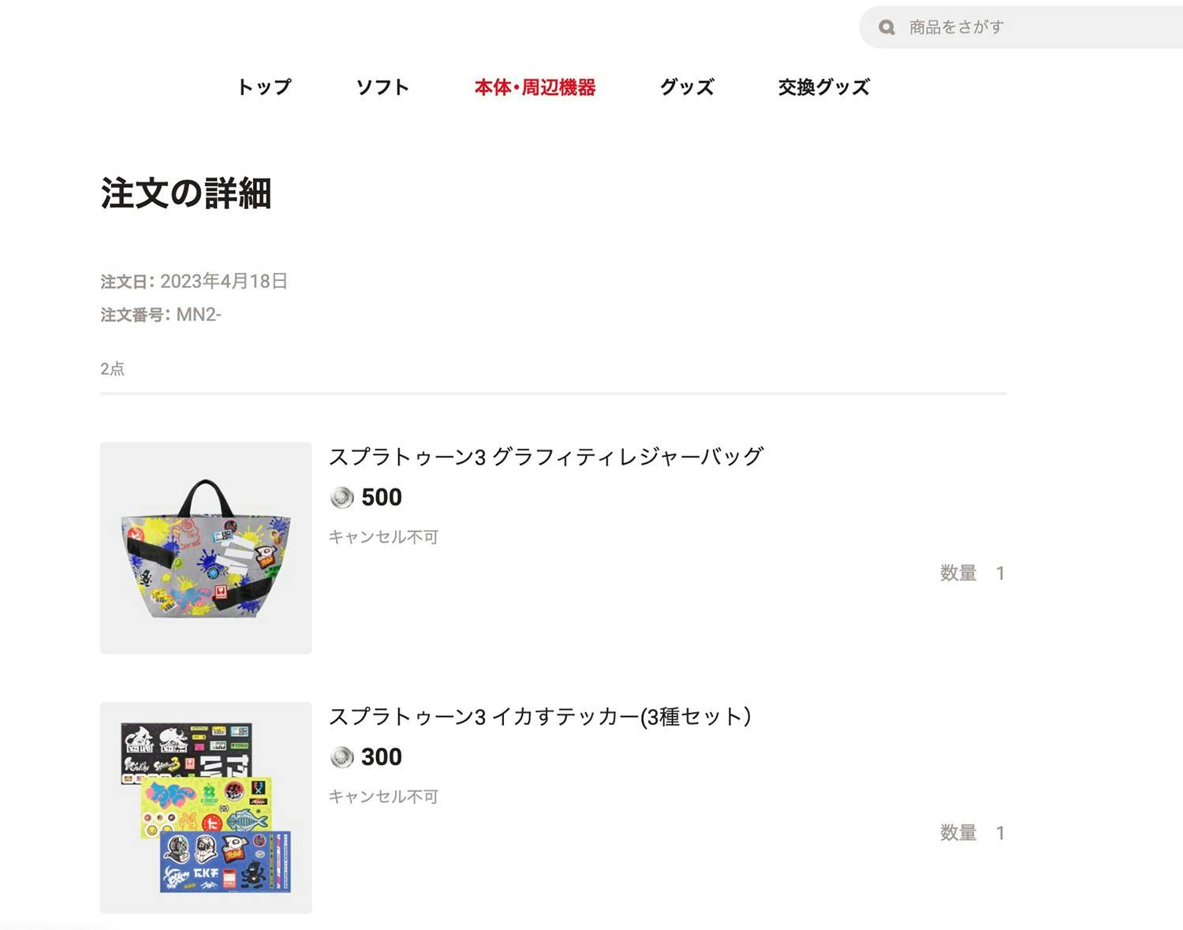Click the 300 point price of the stickers
Image resolution: width=1183 pixels, height=930 pixels.
click(x=382, y=757)
